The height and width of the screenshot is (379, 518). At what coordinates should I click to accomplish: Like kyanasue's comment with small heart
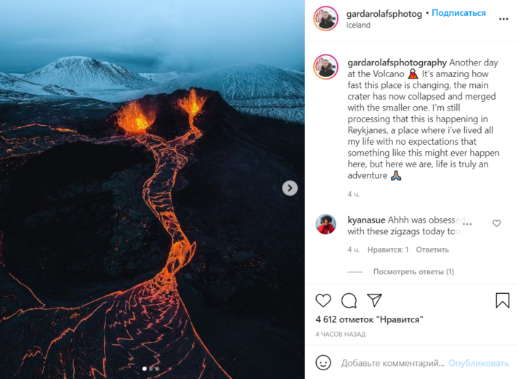496,223
